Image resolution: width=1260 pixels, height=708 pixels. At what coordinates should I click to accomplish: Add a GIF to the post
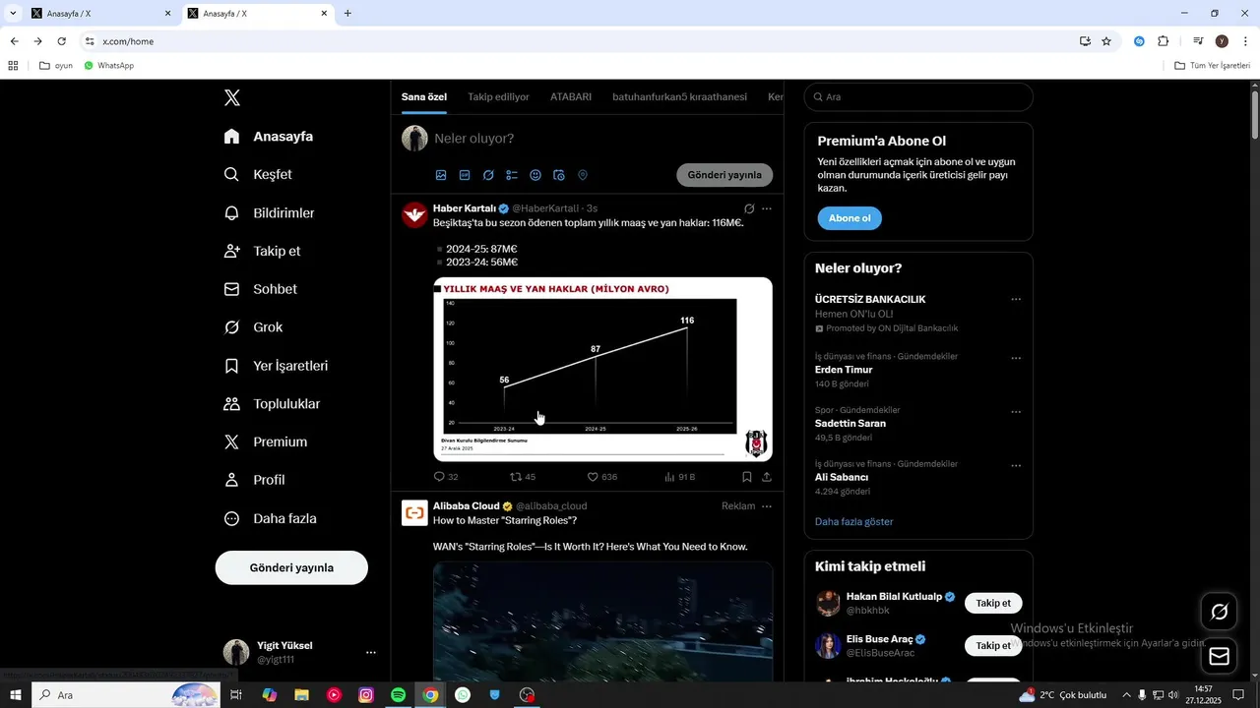465,175
